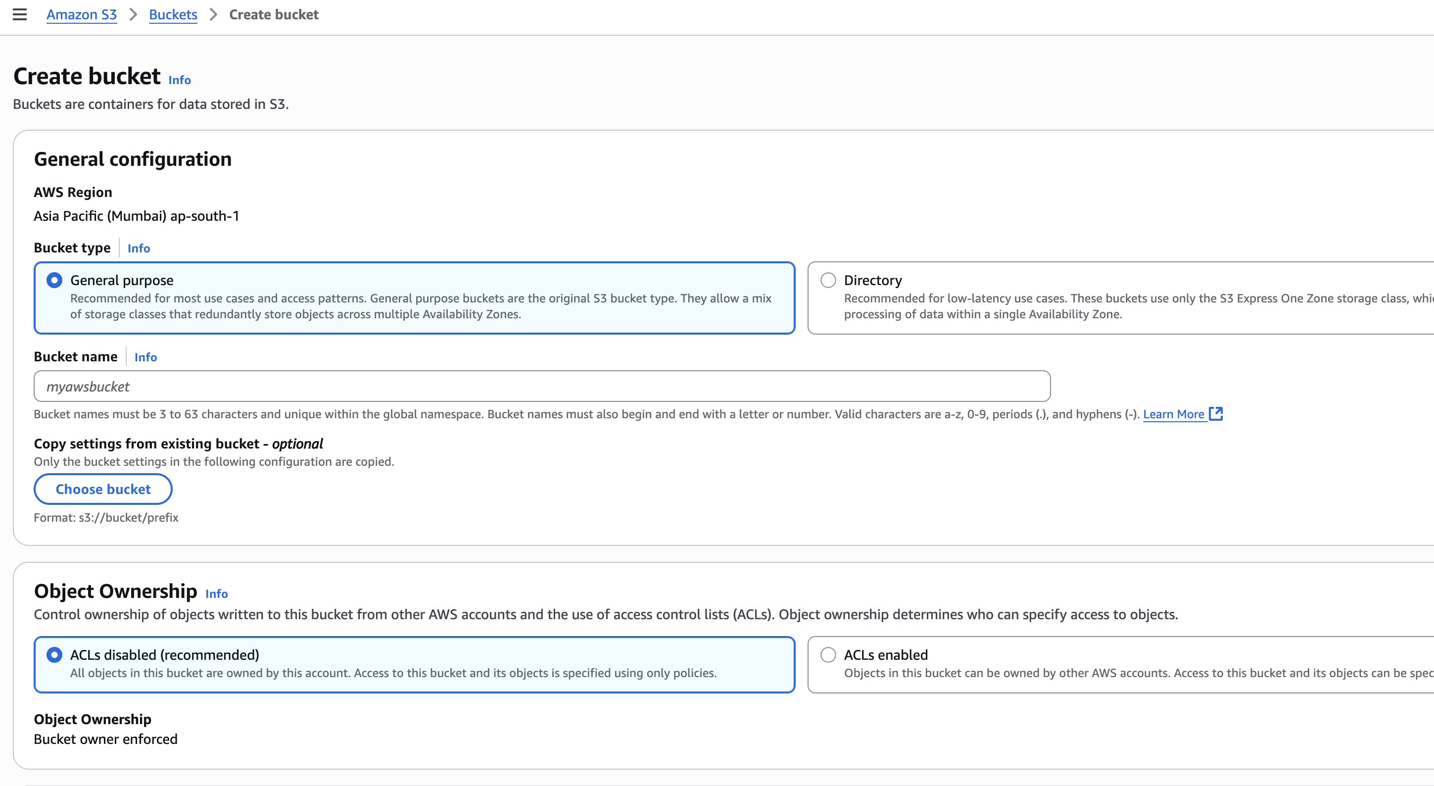Click the General purpose description card
1434x786 pixels.
click(420, 306)
